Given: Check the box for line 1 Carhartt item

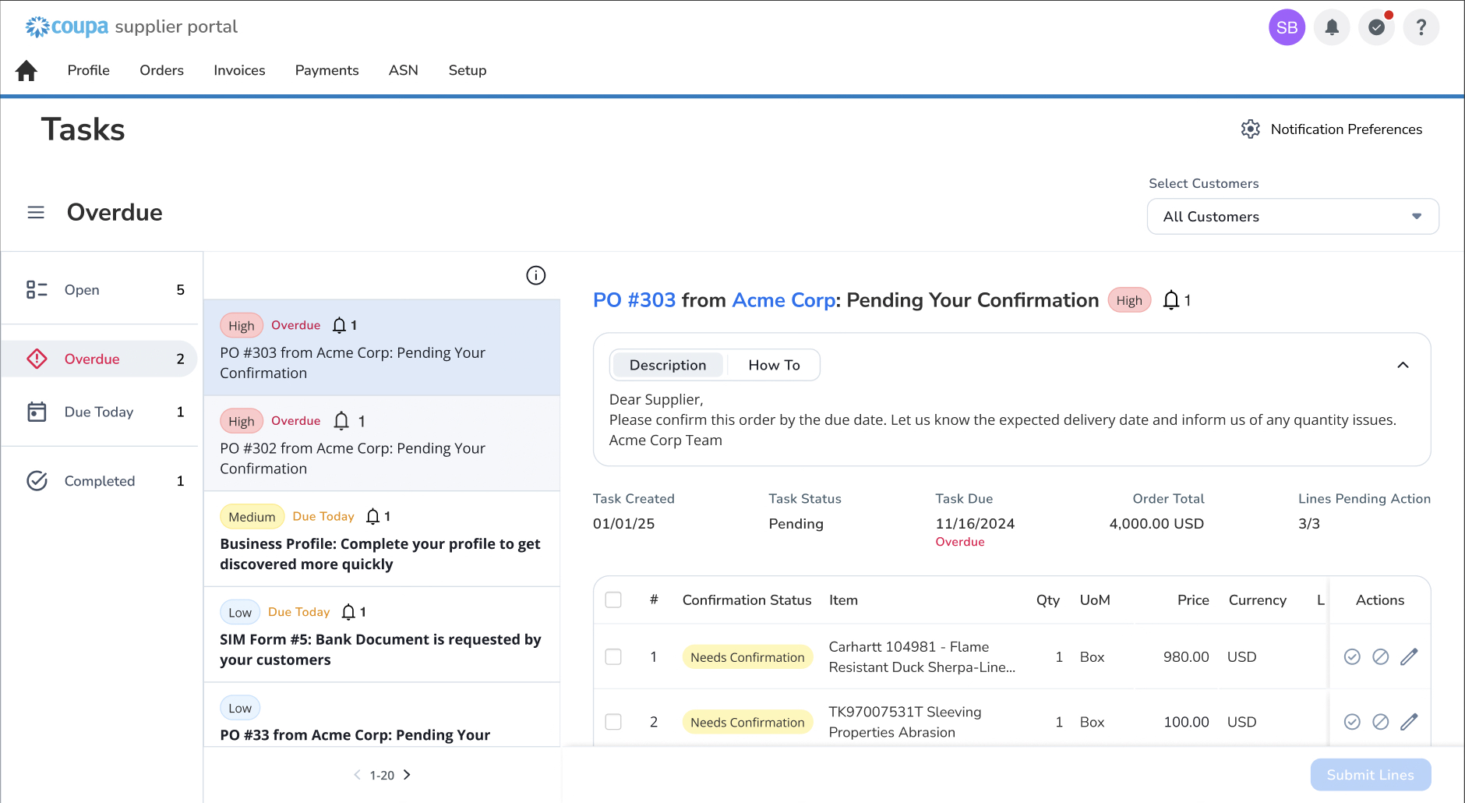Looking at the screenshot, I should coord(613,657).
